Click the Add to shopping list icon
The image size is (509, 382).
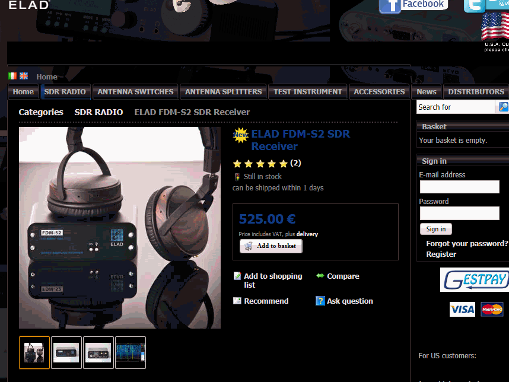(x=237, y=276)
